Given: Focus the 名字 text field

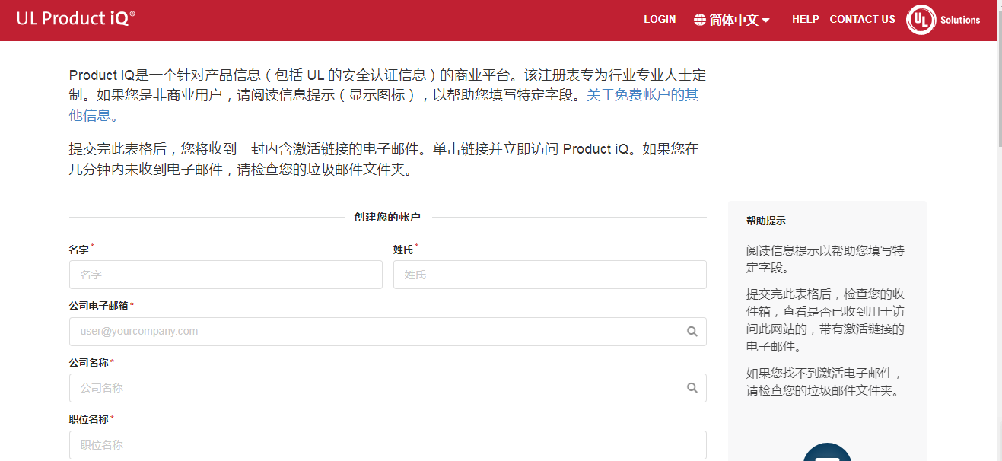Looking at the screenshot, I should click(x=225, y=275).
